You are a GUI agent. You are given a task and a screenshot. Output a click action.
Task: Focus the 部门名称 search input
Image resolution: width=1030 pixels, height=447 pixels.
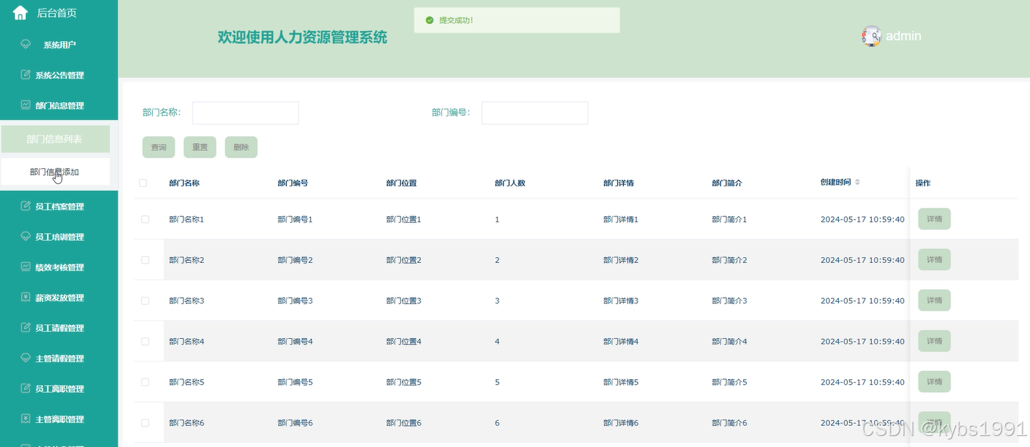click(245, 113)
